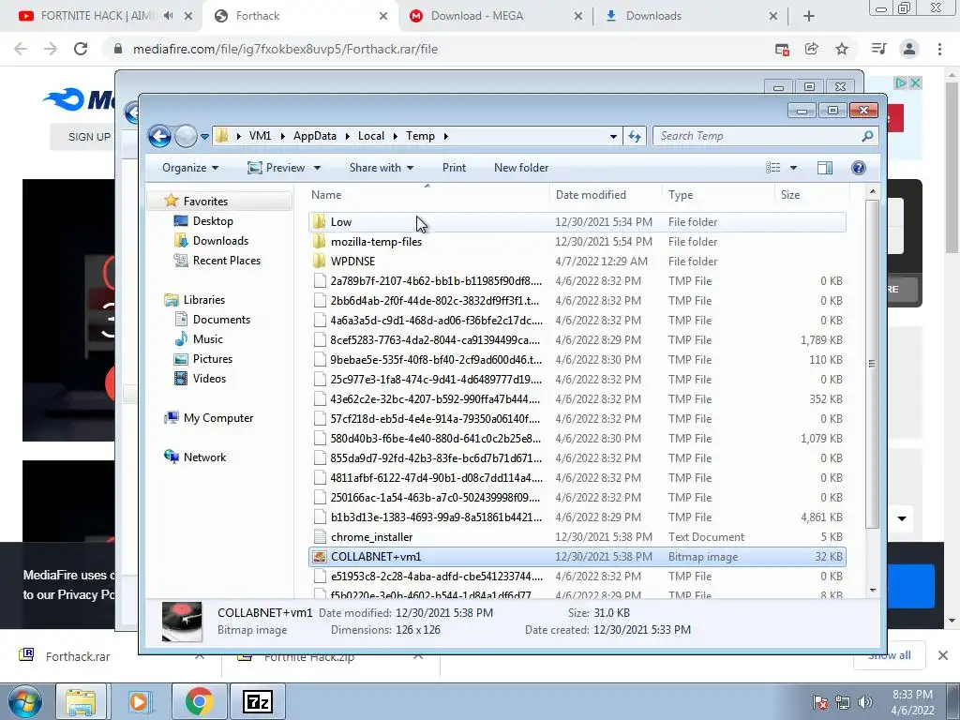Click the Chrome reload page button
960x720 pixels.
click(81, 49)
